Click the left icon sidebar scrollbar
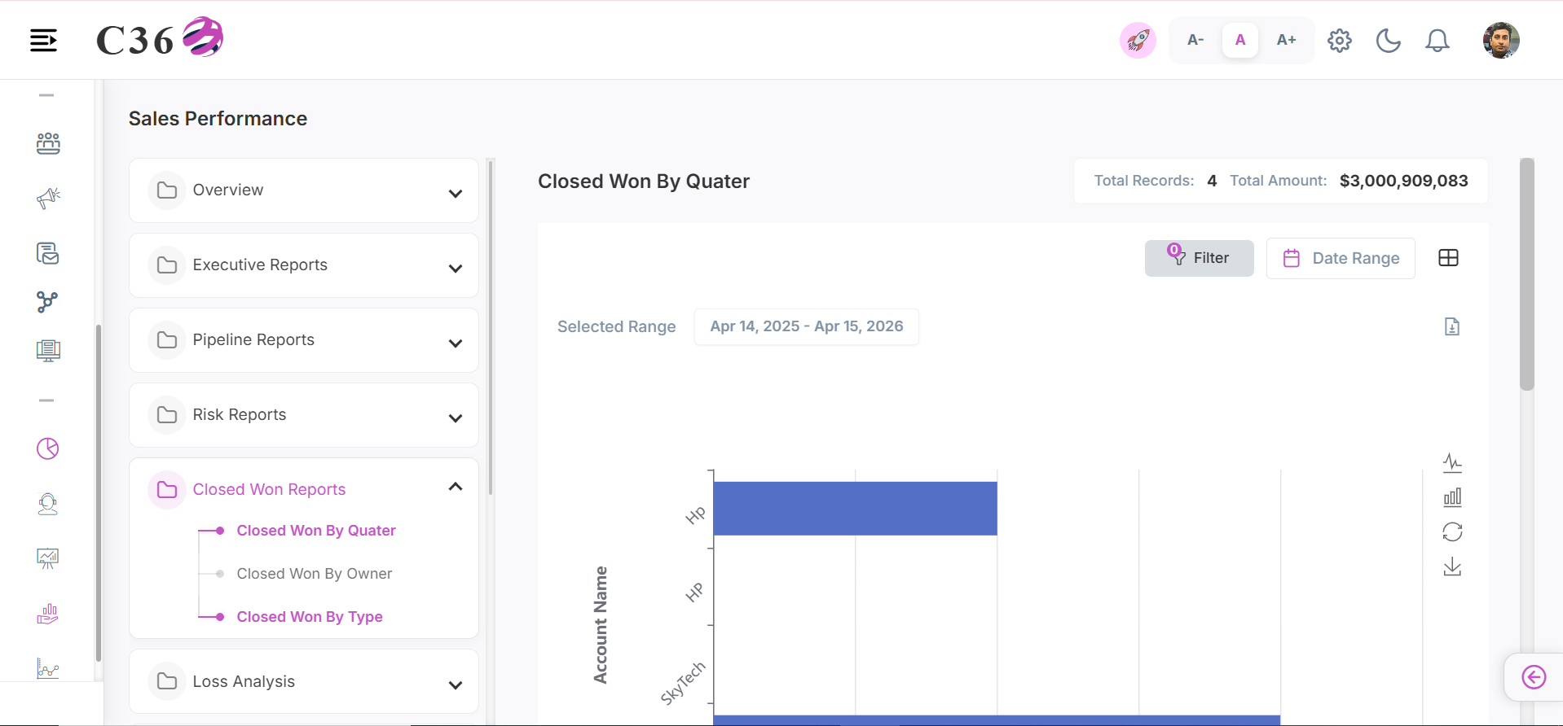 (x=99, y=493)
